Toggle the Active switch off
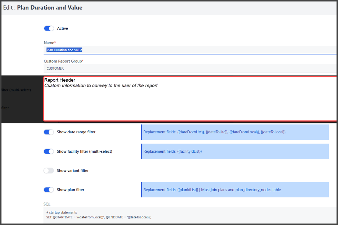This screenshot has width=338, height=225. point(49,28)
